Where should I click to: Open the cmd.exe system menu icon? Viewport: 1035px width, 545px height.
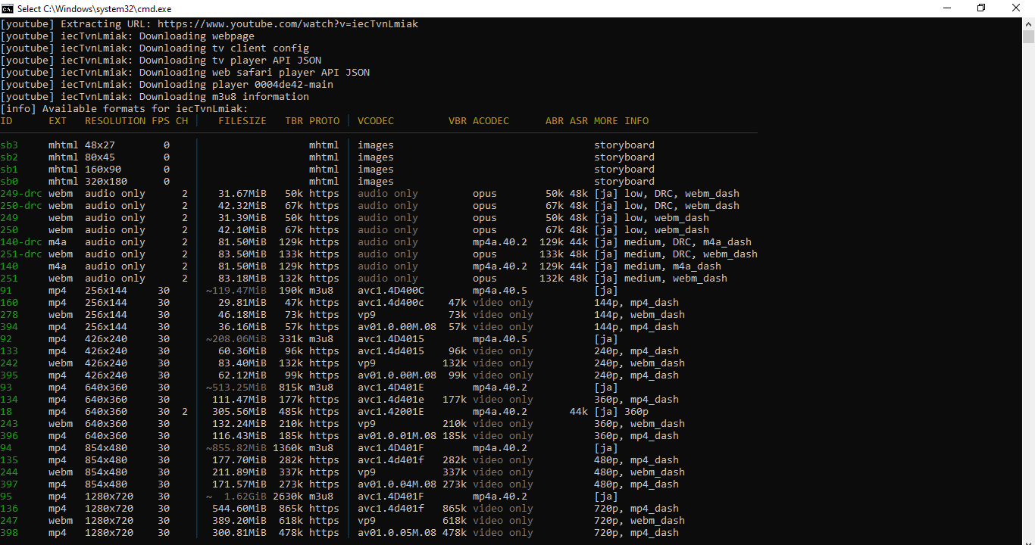(x=8, y=8)
